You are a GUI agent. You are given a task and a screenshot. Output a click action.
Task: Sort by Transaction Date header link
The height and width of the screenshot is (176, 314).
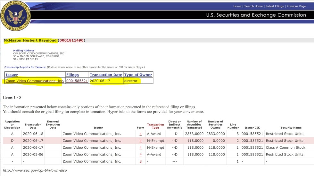pyautogui.click(x=106, y=75)
